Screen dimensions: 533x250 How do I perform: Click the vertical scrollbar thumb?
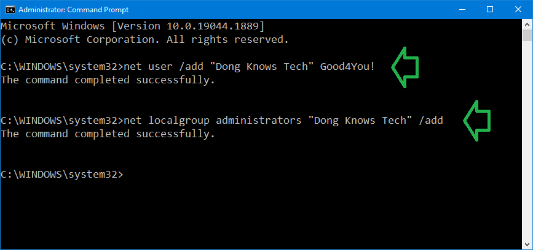pos(527,35)
